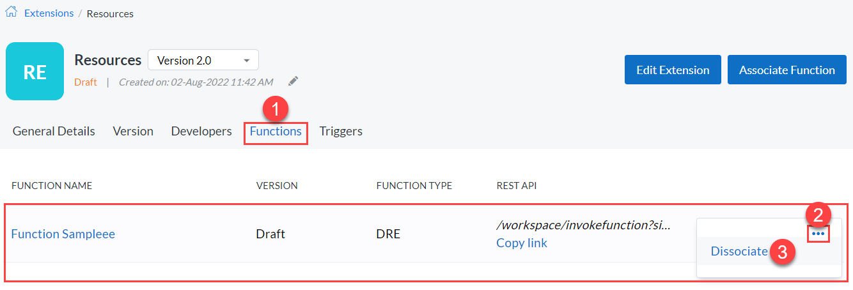Switch to the Functions tab
The image size is (853, 290).
pyautogui.click(x=276, y=131)
